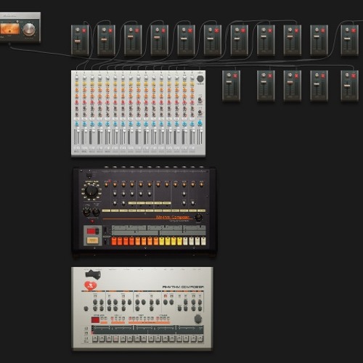
Task: Toggle the first yellow step button on the dark drum machine
Action: tap(161, 241)
